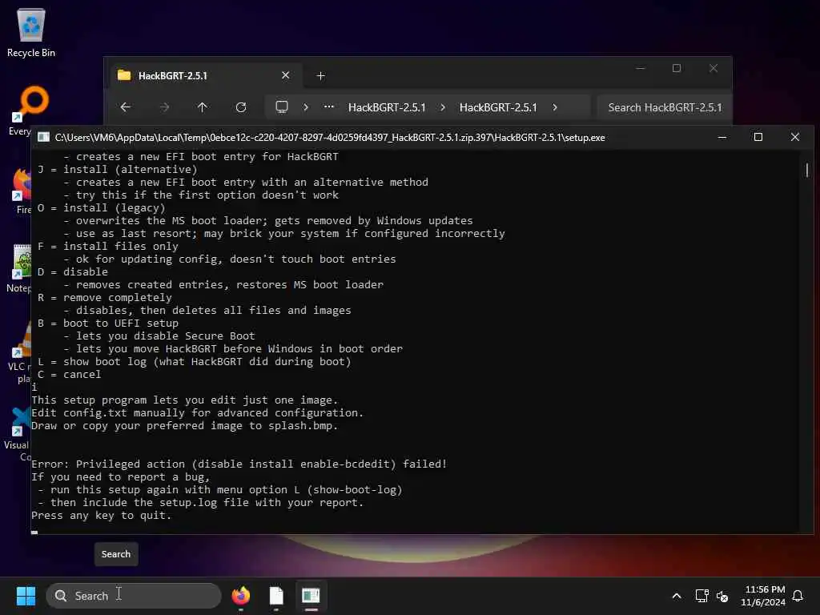The width and height of the screenshot is (820, 615).
Task: Expand chevron after first HackBGRT-2.5.1 breadcrumb
Action: point(443,107)
